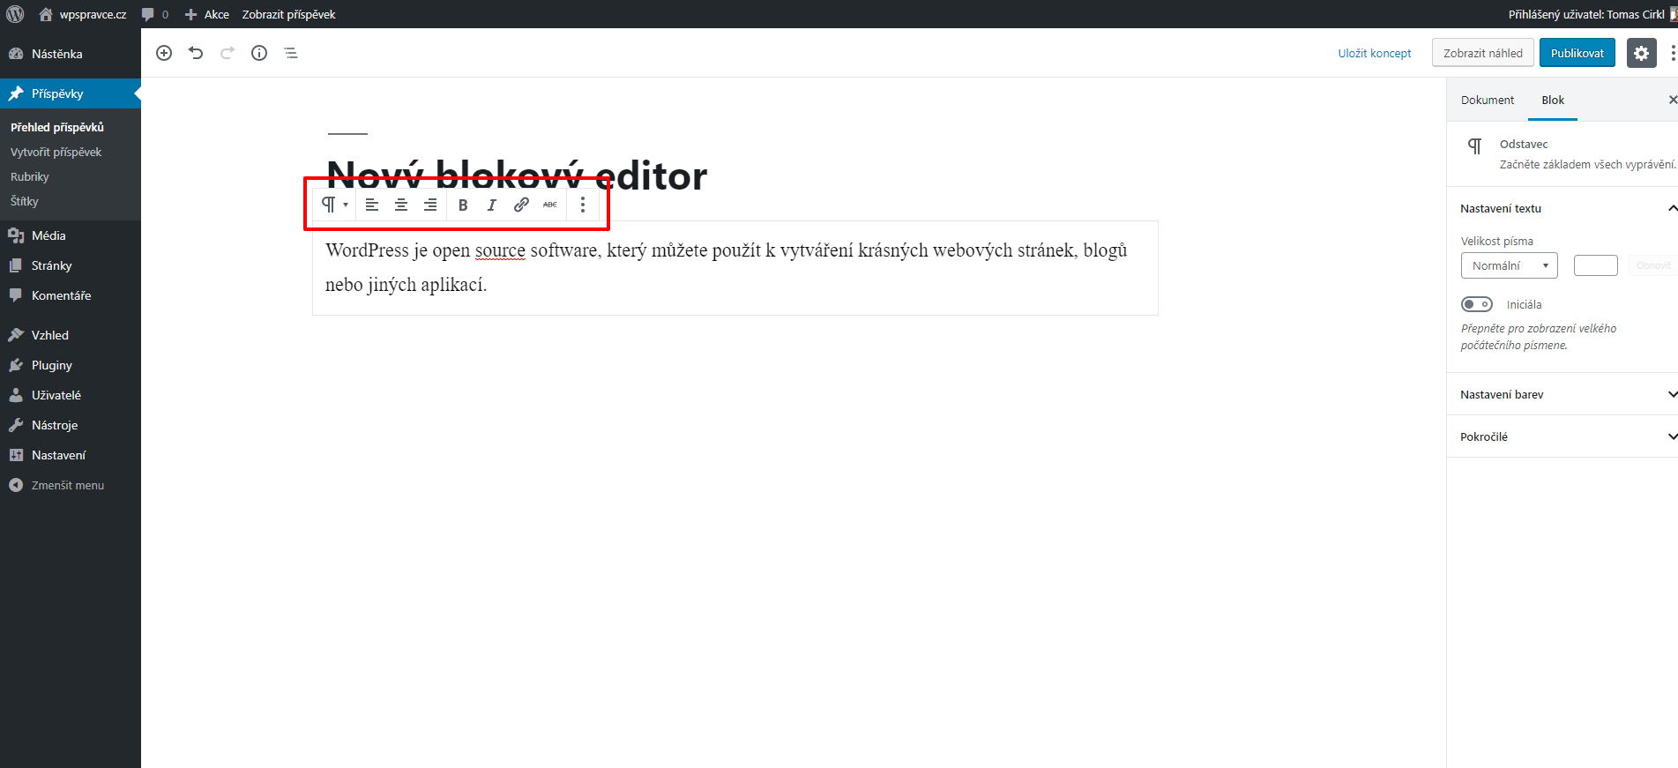Click the Zobrazit náhled button
Viewport: 1678px width, 768px height.
(1483, 53)
